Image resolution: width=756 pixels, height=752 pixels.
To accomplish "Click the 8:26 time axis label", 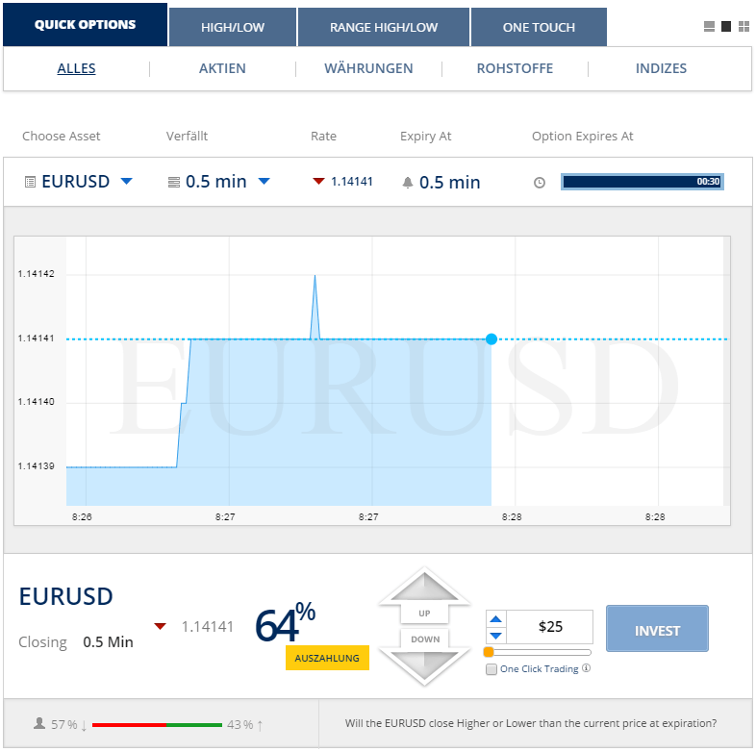I will (x=82, y=516).
